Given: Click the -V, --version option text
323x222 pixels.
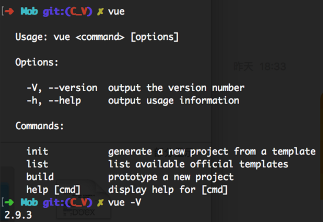Looking at the screenshot, I should [x=62, y=88].
